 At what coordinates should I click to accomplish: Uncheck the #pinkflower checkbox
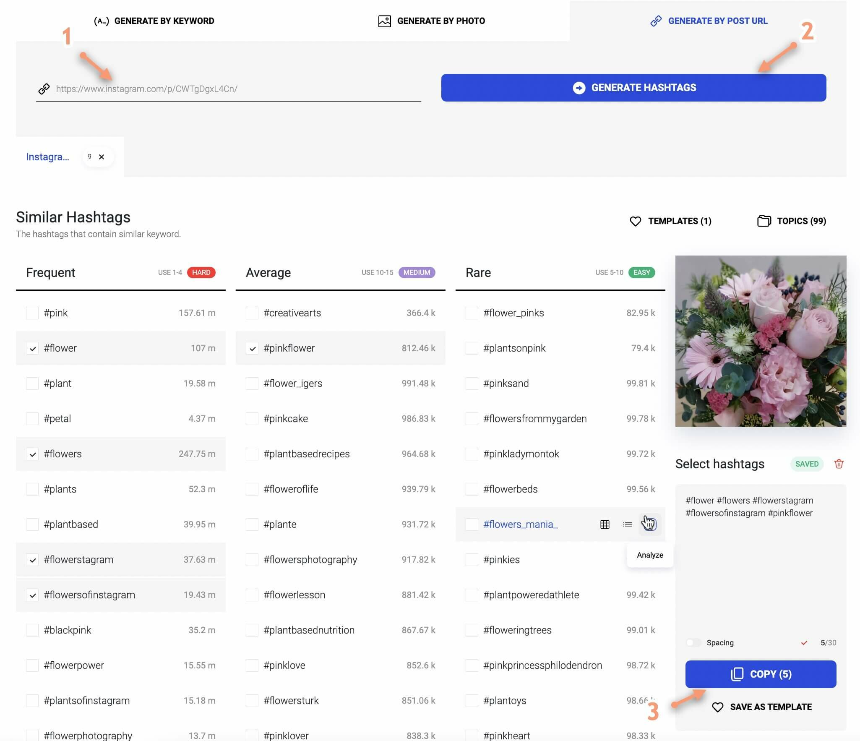pos(252,348)
